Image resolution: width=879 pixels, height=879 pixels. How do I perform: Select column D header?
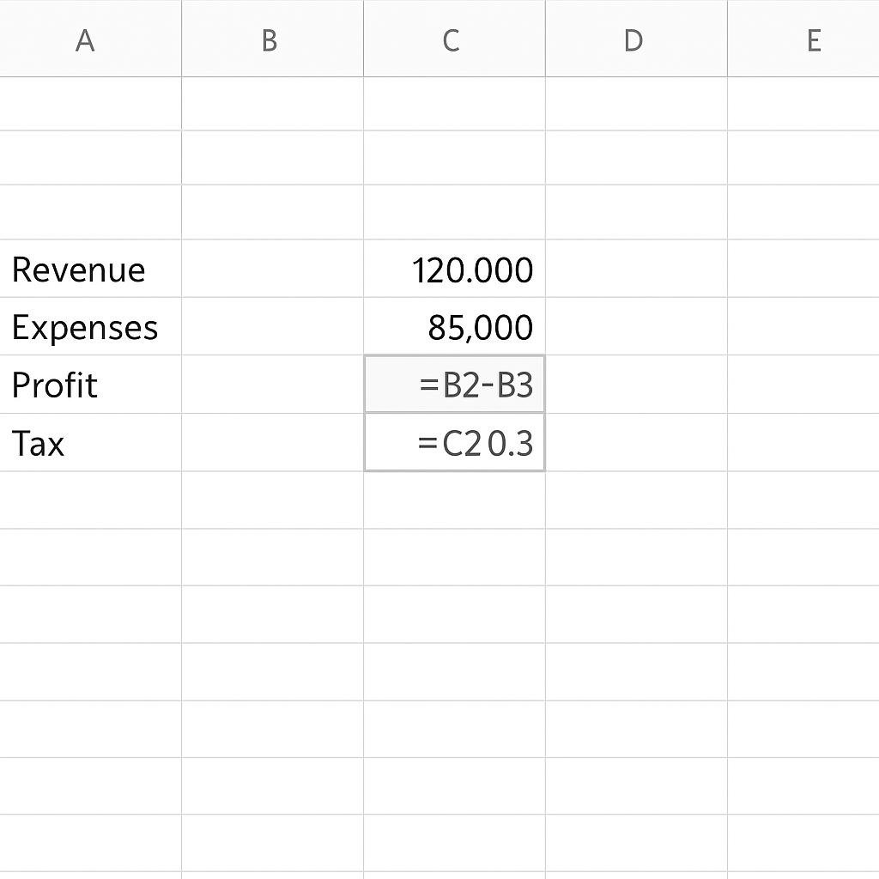pos(636,38)
